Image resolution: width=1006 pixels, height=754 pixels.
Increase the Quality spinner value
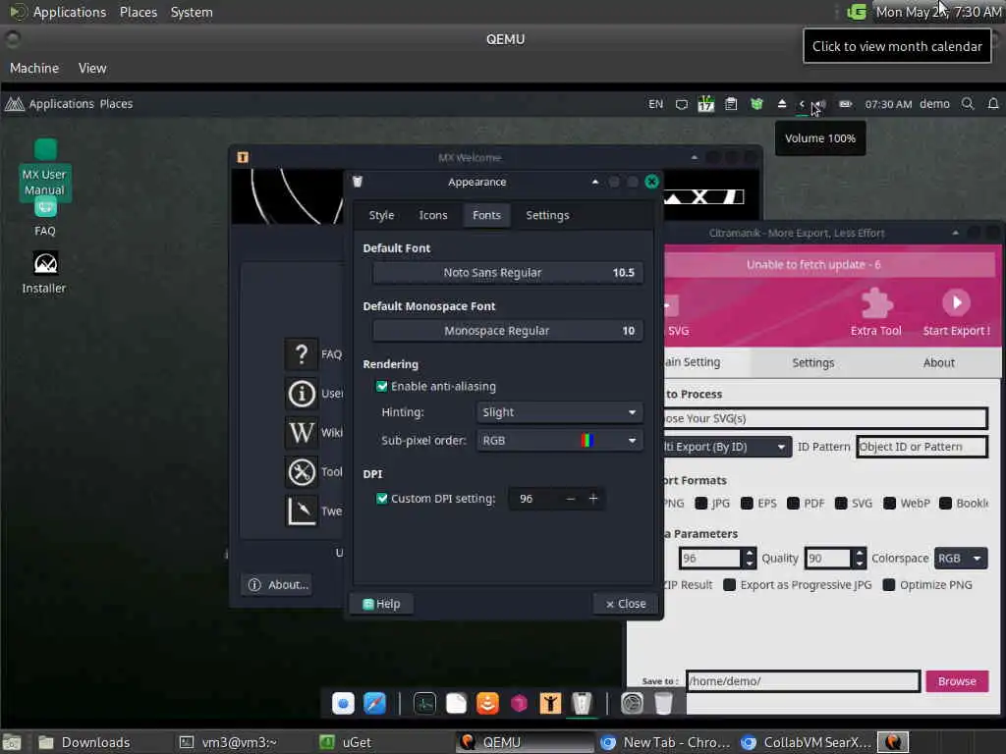860,553
